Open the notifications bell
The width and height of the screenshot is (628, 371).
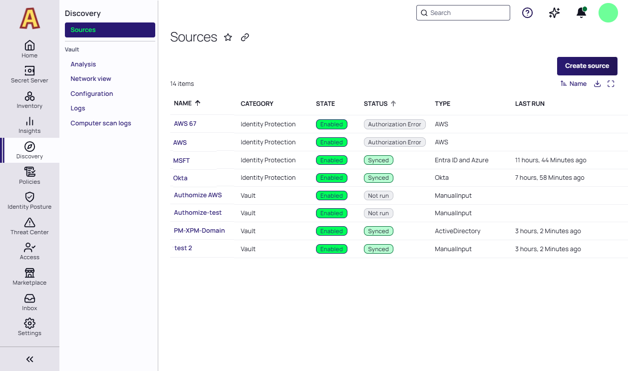(581, 13)
